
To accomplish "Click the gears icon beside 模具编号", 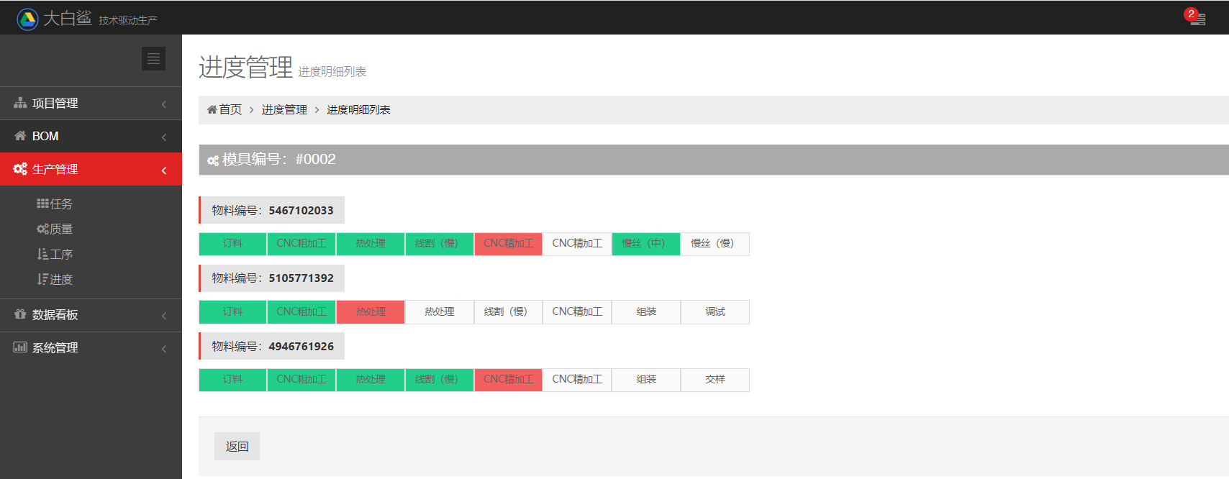I will 213,160.
